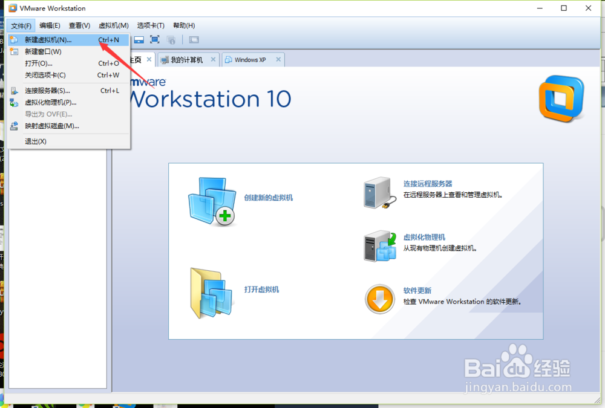The width and height of the screenshot is (605, 408).
Task: Click the large VMware logo
Action: click(562, 99)
